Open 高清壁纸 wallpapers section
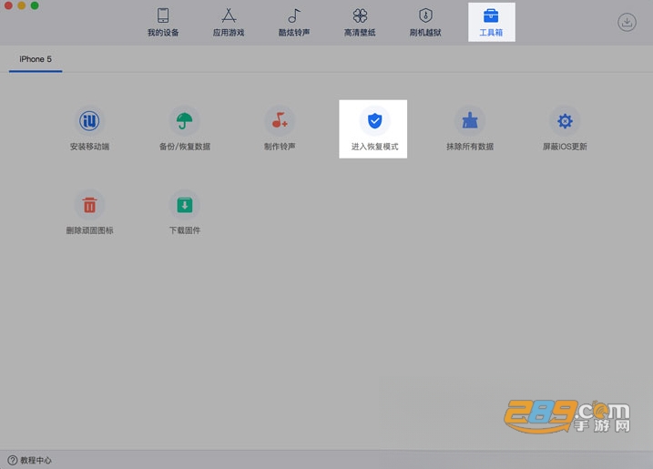Image resolution: width=653 pixels, height=469 pixels. (360, 22)
